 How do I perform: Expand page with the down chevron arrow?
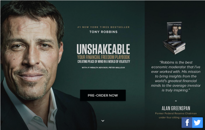point(103,121)
